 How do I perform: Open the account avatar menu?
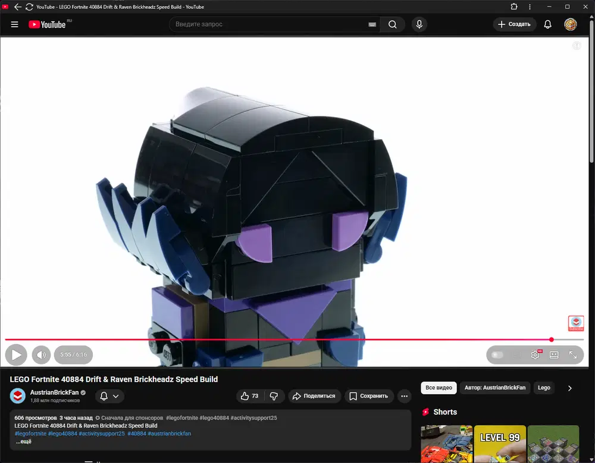(570, 24)
